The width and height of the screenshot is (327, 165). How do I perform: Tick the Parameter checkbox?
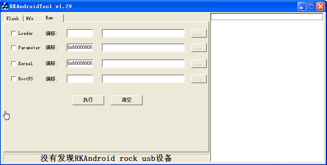13,47
